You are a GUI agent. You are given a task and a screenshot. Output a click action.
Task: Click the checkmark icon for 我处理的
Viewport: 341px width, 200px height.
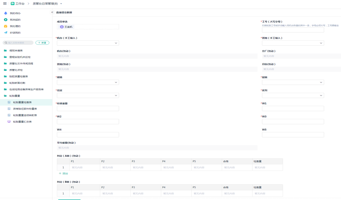pos(5,26)
